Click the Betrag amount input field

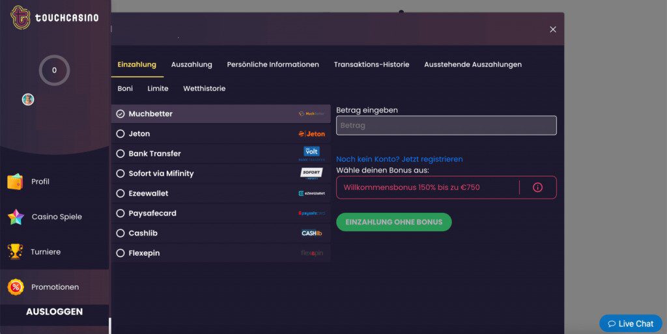446,126
